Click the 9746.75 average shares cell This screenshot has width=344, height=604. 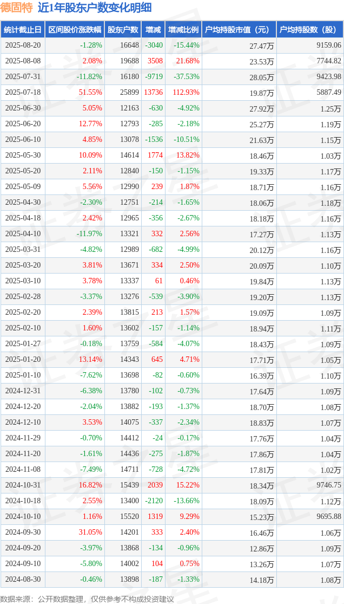tap(327, 485)
